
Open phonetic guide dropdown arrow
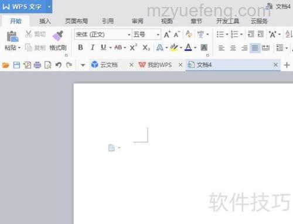[x=207, y=35]
